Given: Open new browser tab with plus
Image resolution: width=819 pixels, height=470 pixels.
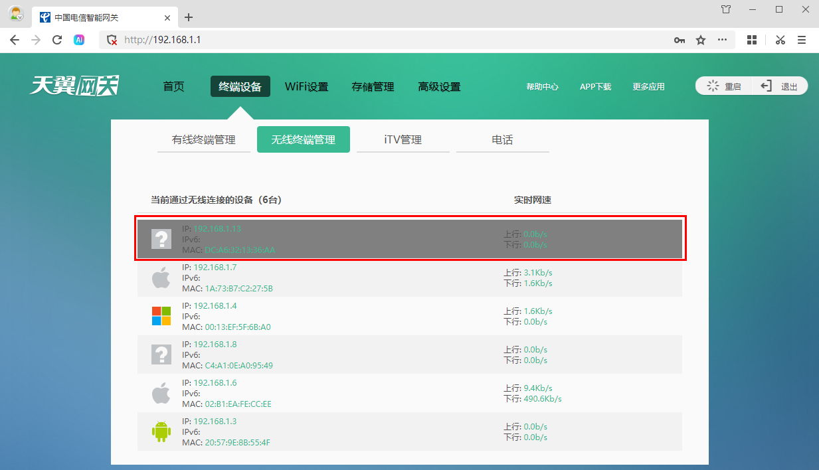Looking at the screenshot, I should (x=189, y=17).
